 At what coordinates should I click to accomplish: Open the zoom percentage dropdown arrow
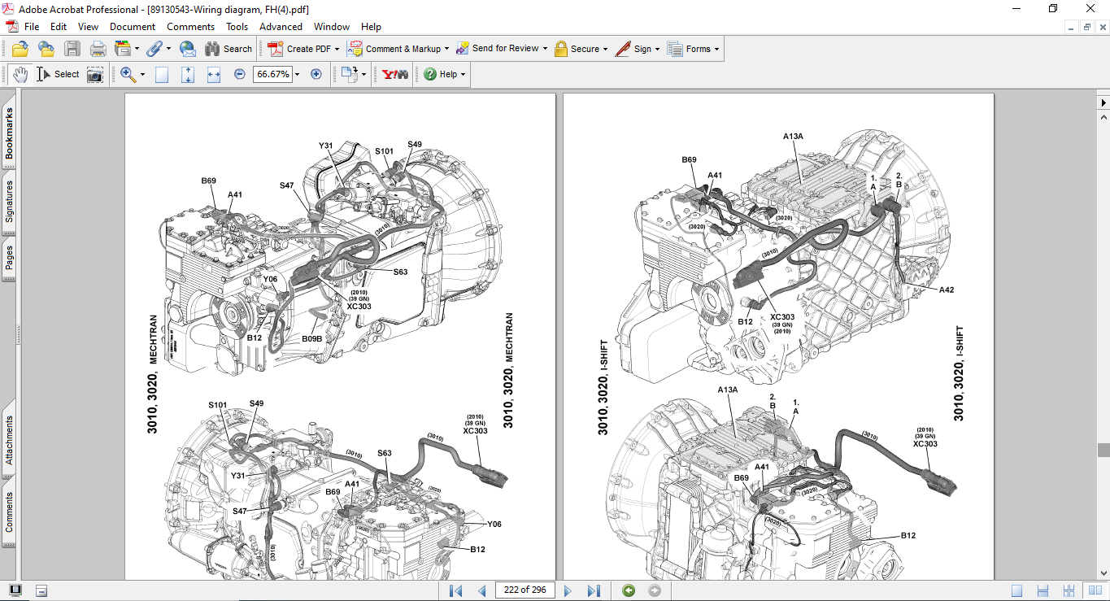(298, 75)
